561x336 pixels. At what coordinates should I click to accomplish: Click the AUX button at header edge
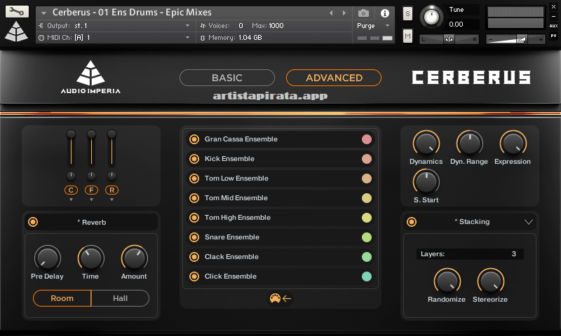(x=553, y=26)
